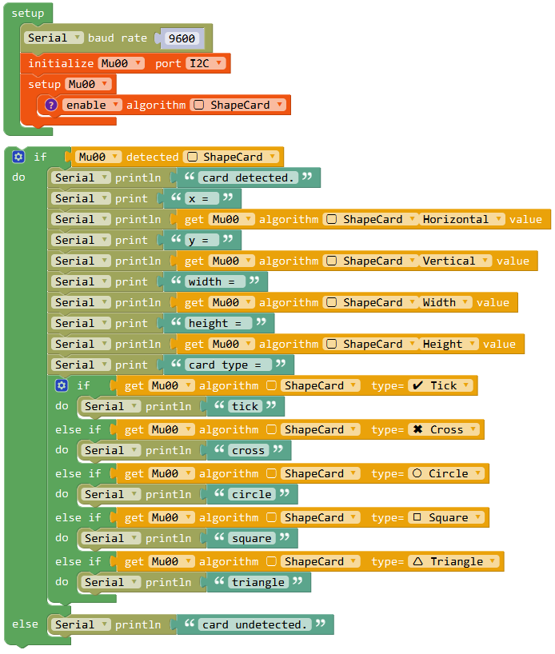The image size is (555, 654).
Task: Open the Width value dropdown
Action: [445, 302]
